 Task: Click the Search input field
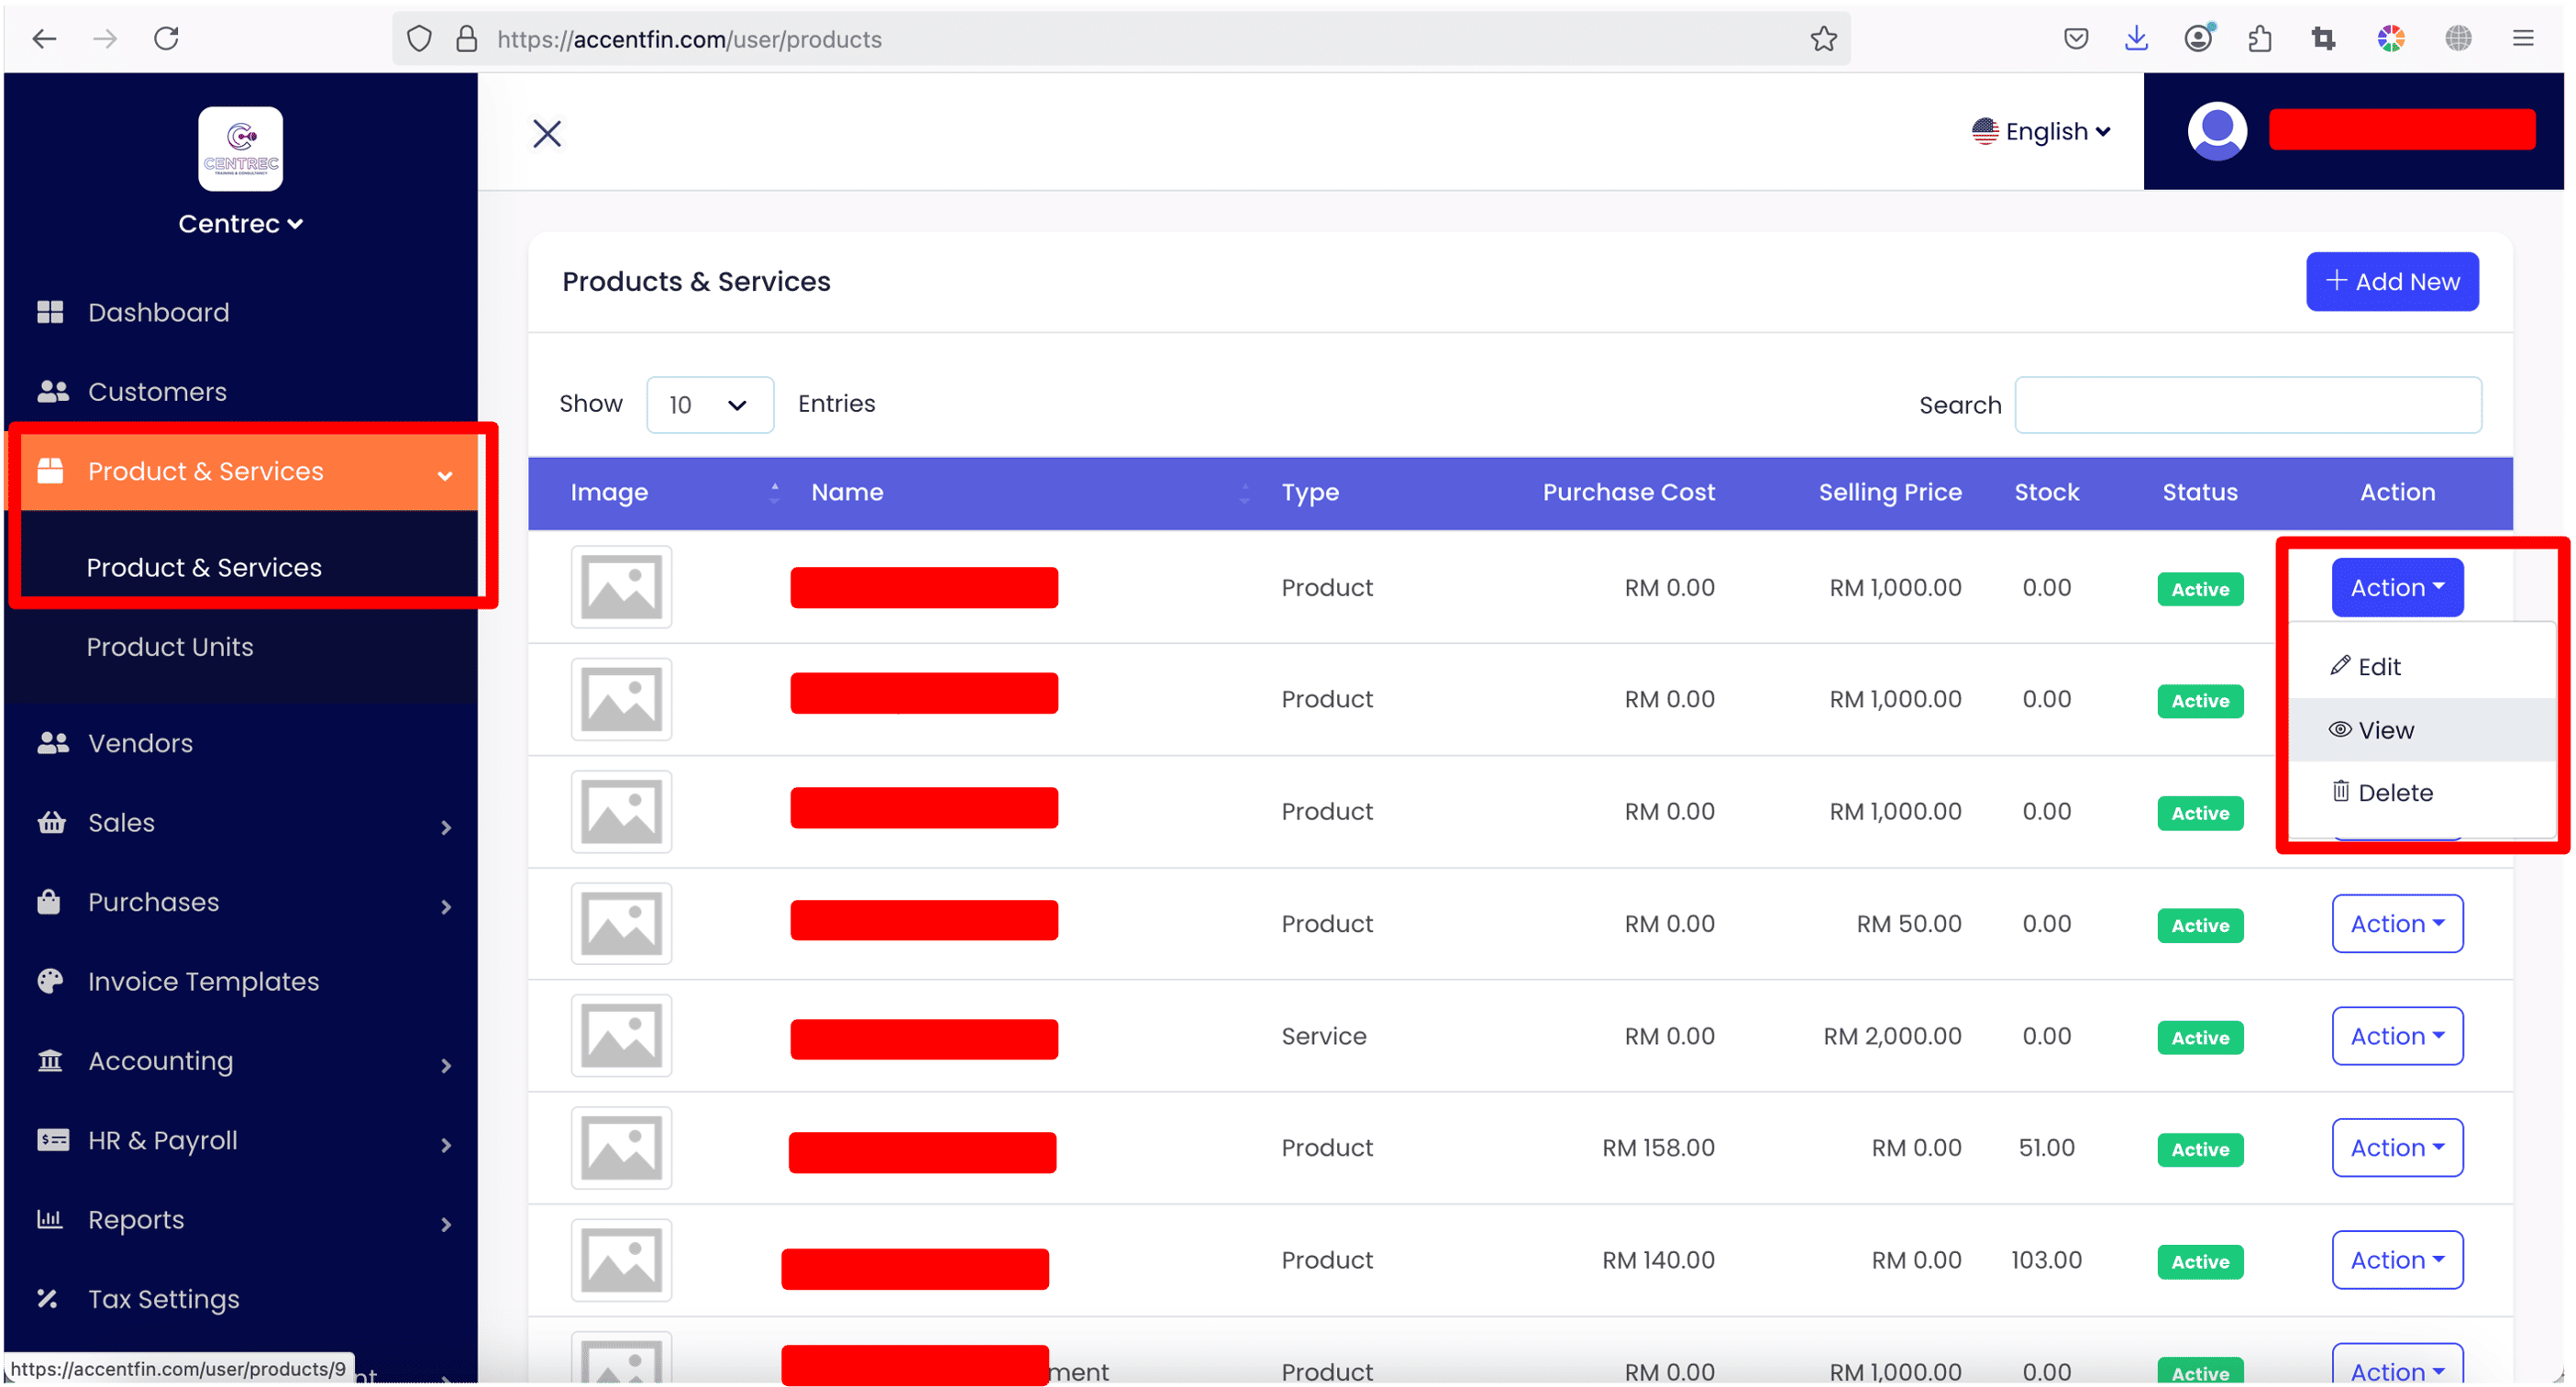point(2247,405)
